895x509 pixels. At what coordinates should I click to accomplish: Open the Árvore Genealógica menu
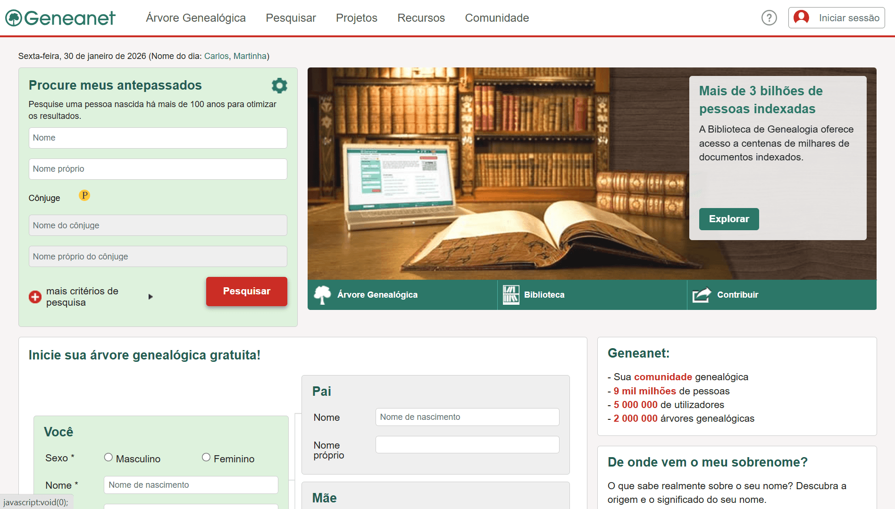[196, 18]
